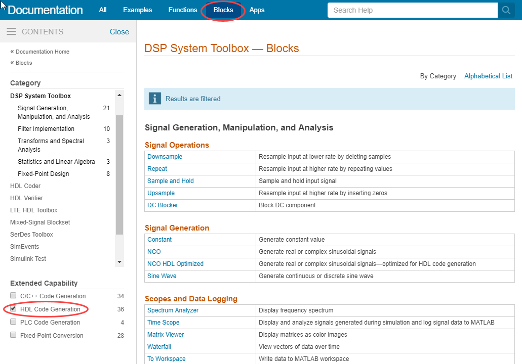This screenshot has height=364, width=522.
Task: Click the Scopes and Data Logging heading
Action: coord(191,298)
